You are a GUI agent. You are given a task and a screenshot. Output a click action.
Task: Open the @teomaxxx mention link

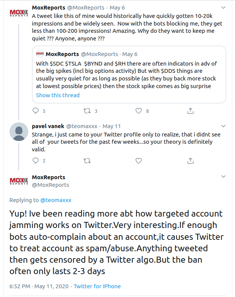click(56, 200)
